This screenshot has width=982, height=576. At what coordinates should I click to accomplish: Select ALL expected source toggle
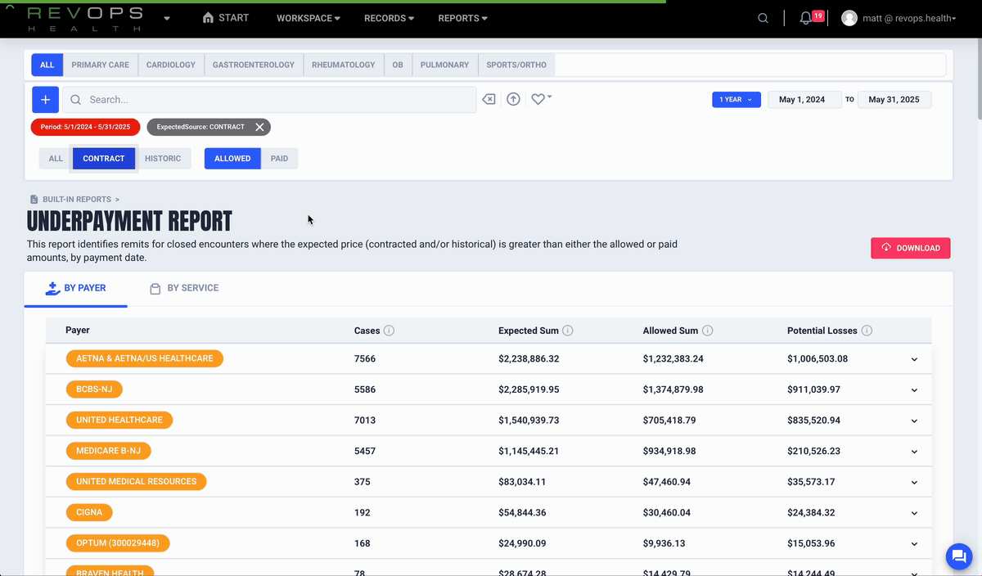click(x=56, y=159)
